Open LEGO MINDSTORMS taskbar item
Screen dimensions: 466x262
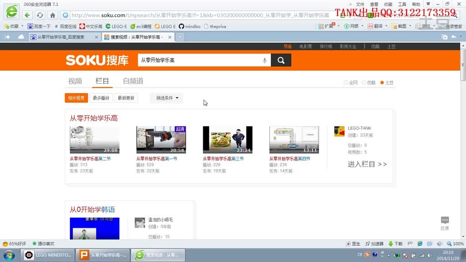(47, 255)
